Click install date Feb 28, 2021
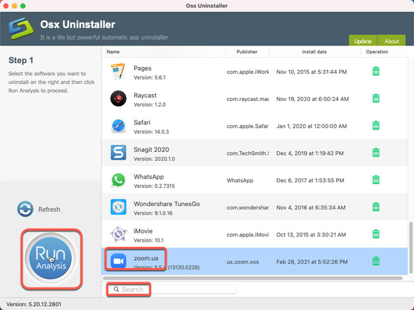 click(312, 262)
